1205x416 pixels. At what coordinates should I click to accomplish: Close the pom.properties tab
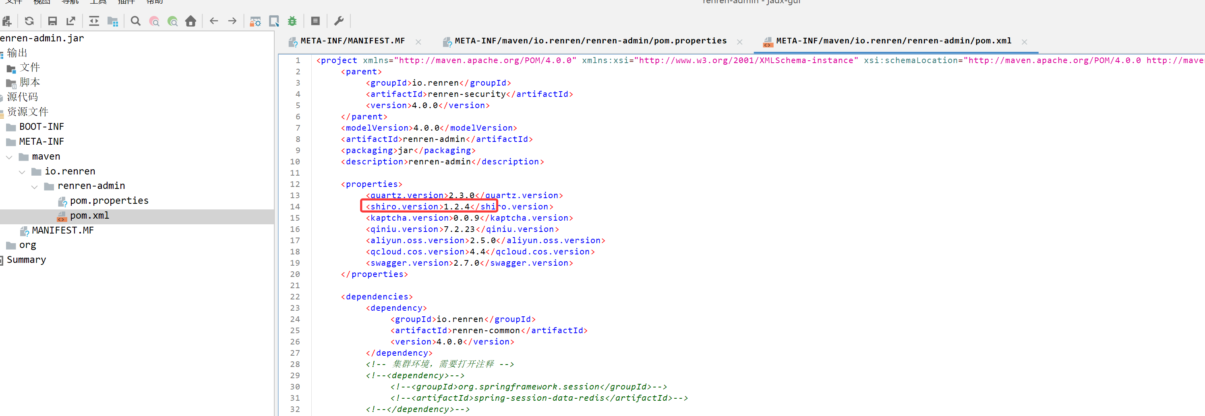pyautogui.click(x=739, y=42)
